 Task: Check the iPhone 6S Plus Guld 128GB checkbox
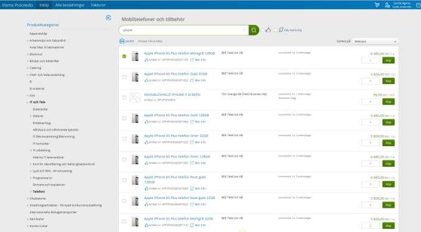[x=124, y=118]
